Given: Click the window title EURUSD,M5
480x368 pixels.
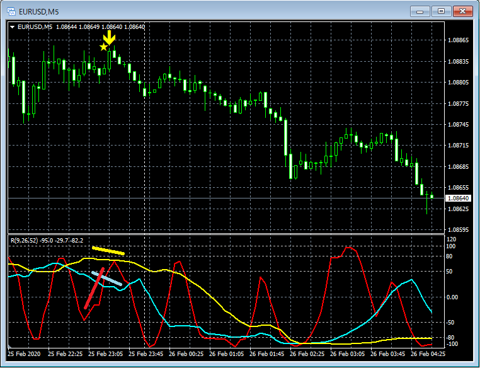Looking at the screenshot, I should click(38, 11).
